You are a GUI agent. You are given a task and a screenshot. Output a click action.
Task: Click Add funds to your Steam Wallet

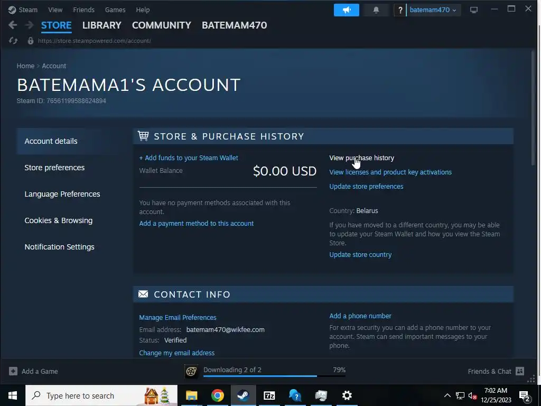[x=189, y=158]
